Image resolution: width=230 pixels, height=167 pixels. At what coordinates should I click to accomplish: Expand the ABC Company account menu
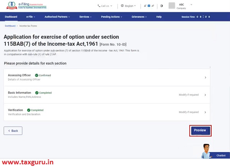[191, 5]
